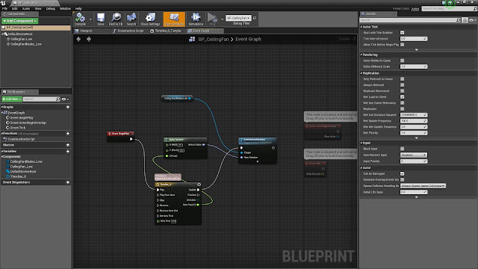Click Return Value pin on Make Rotator
Image resolution: width=478 pixels, height=269 pixels.
click(204, 144)
